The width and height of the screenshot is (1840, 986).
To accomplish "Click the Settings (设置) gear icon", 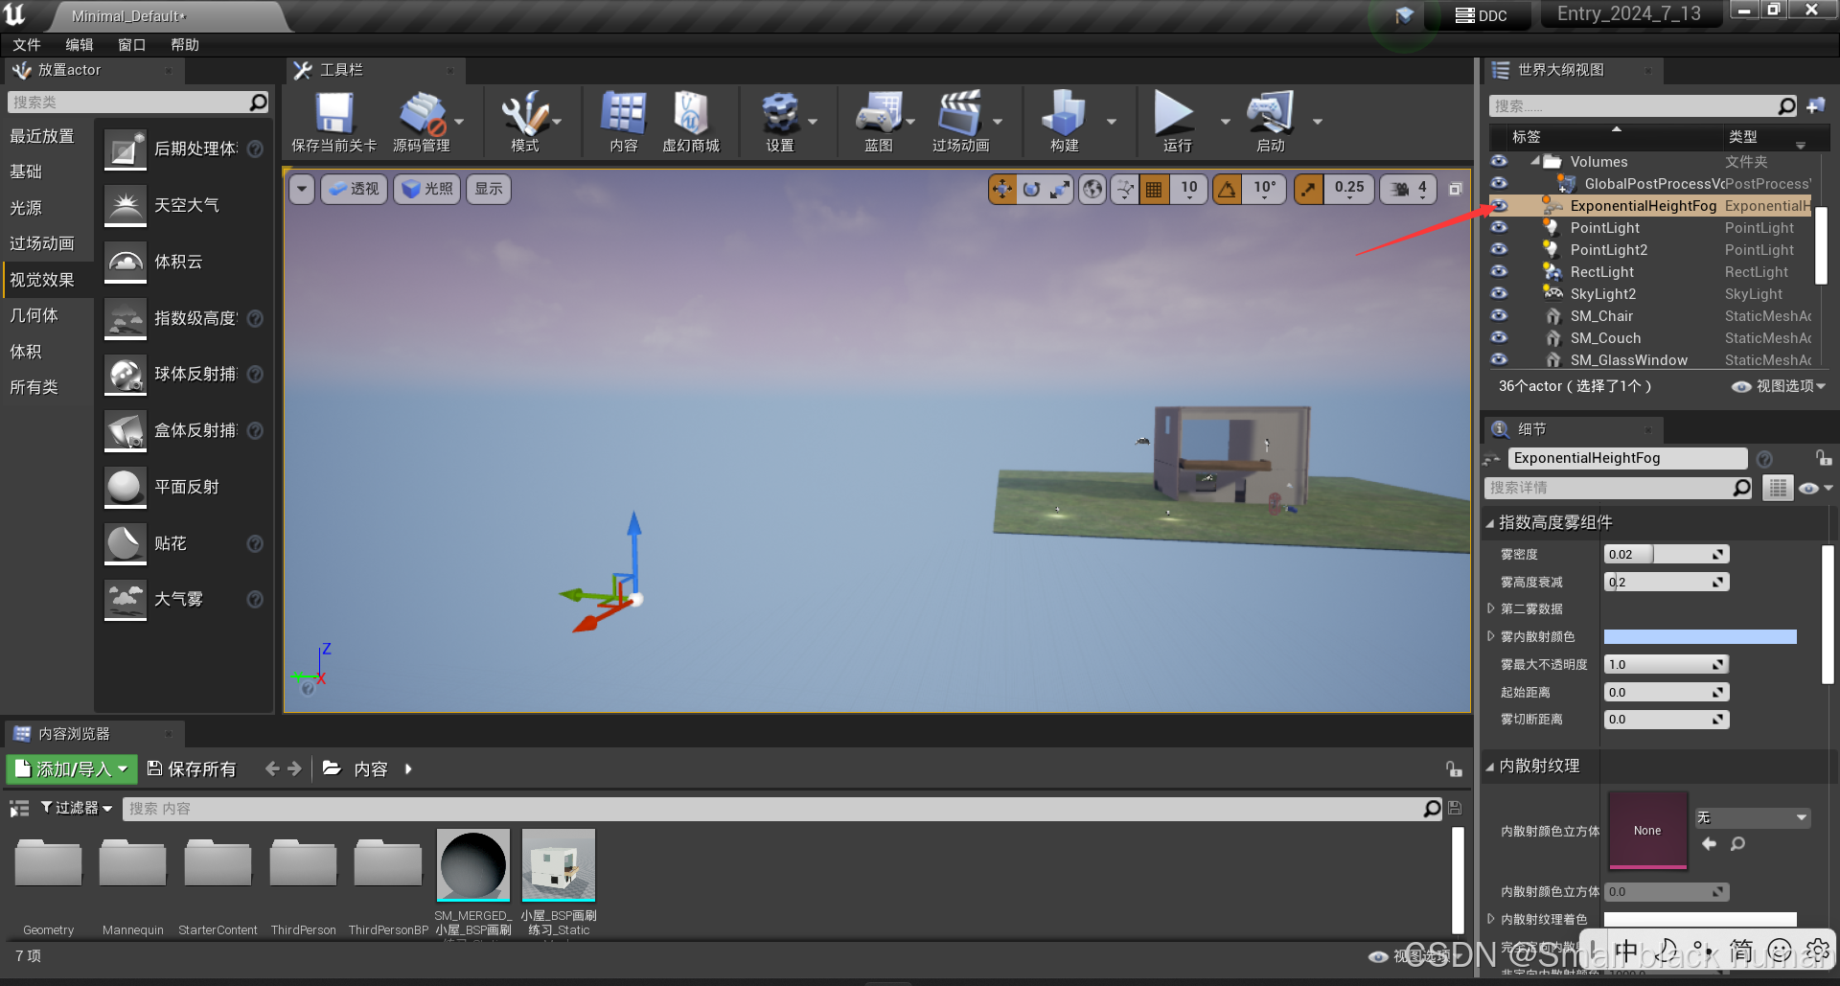I will (779, 115).
